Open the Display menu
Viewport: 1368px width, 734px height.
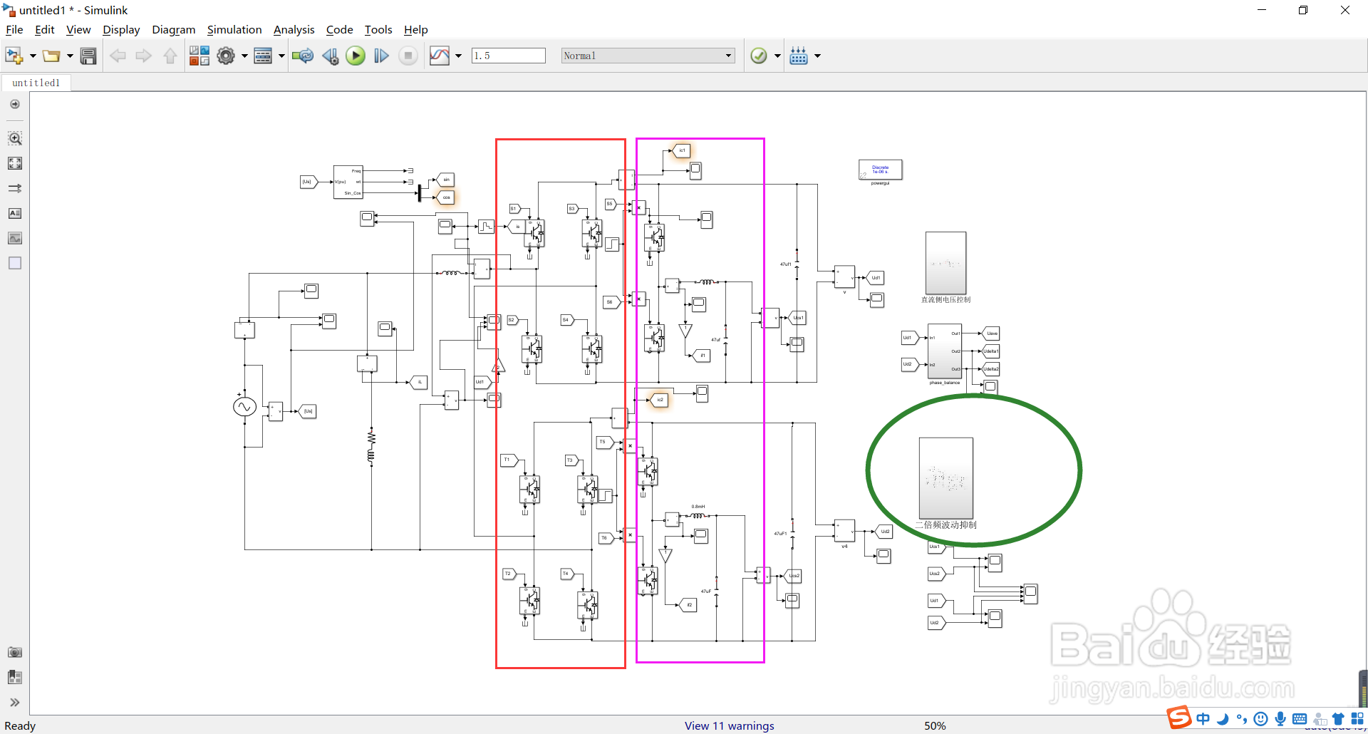pos(121,29)
